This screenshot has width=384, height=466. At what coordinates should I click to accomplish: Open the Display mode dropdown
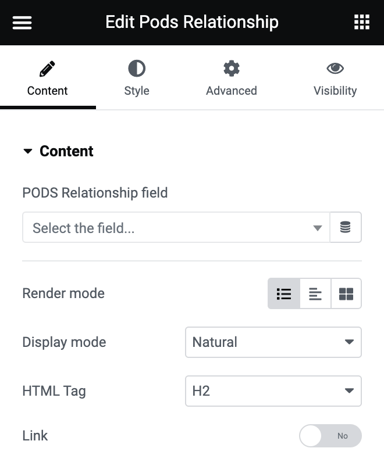[273, 342]
